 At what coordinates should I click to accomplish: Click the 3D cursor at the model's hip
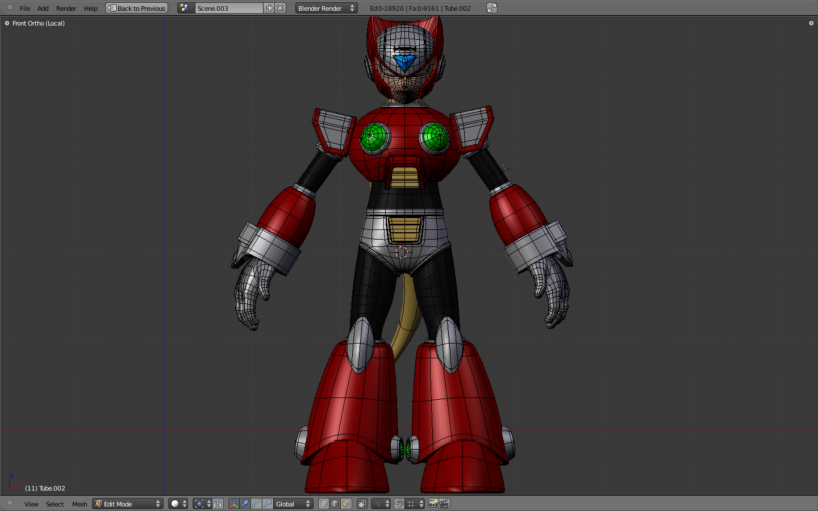[x=402, y=252]
